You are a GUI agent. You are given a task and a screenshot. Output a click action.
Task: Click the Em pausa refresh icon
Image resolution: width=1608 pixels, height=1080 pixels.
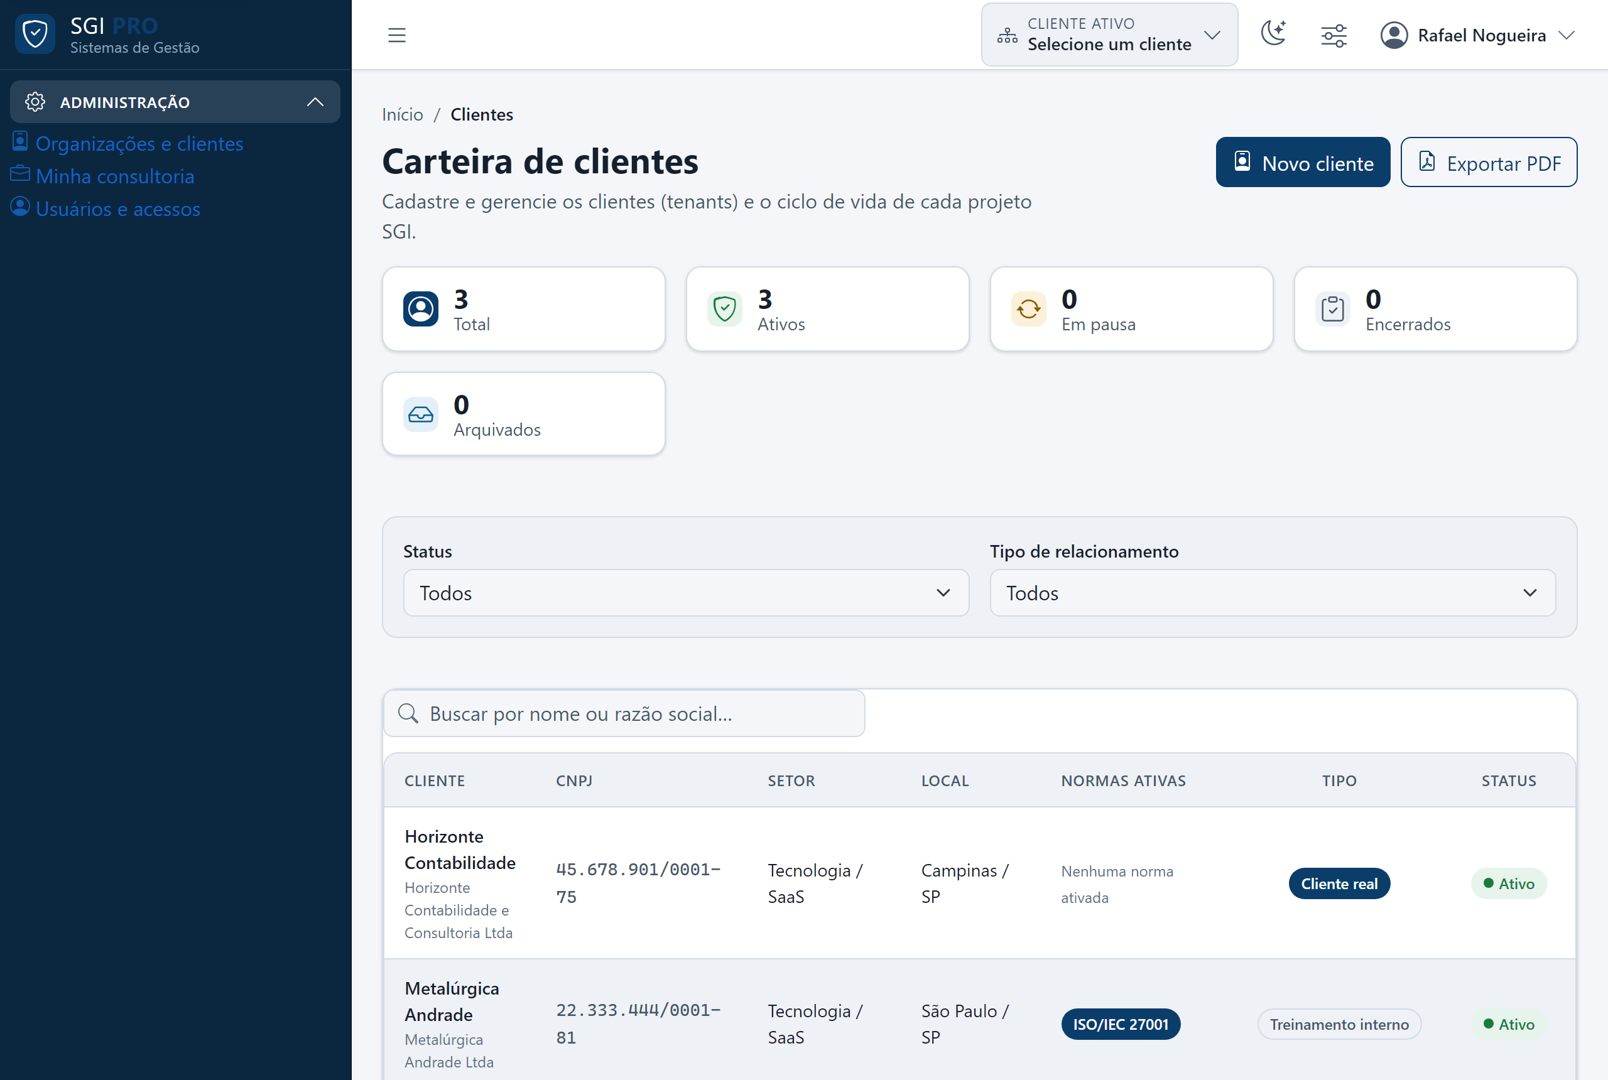coord(1029,310)
